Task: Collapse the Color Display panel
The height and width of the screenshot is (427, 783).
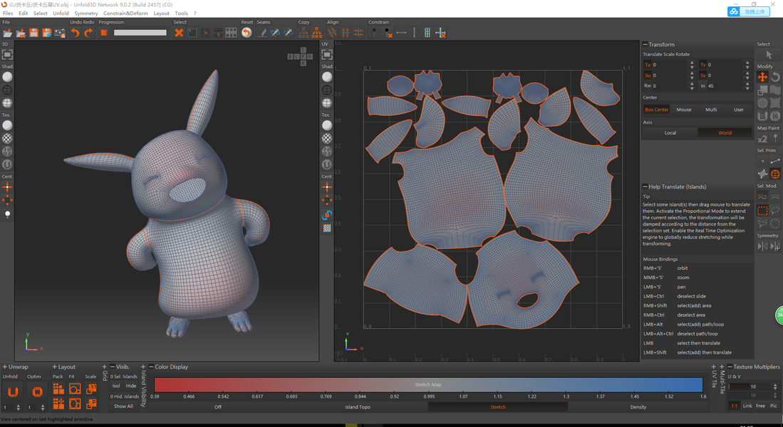Action: [151, 367]
